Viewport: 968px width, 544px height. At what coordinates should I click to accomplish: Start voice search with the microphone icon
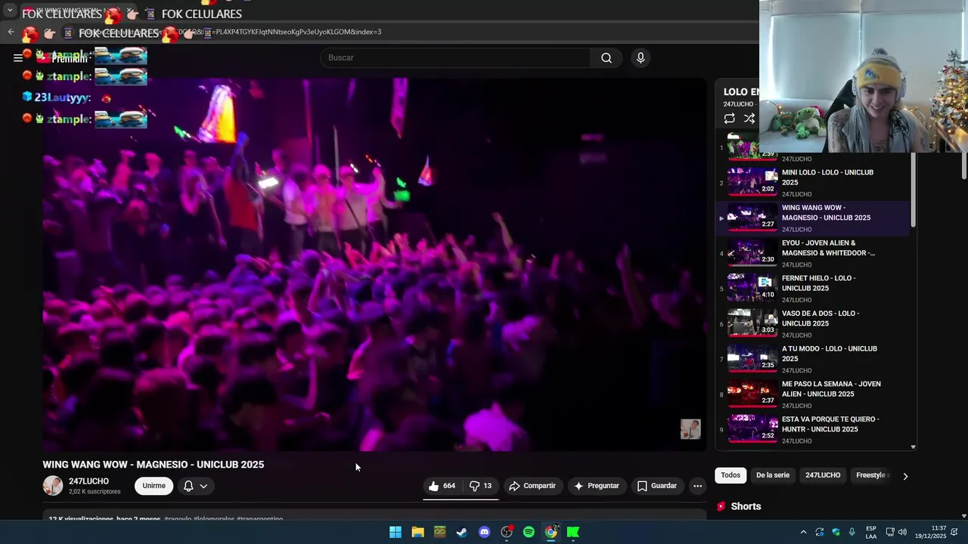point(641,58)
